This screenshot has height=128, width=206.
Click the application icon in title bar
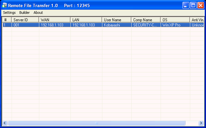click(x=5, y=5)
